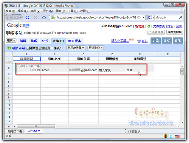Click the 登出 link
This screenshot has height=143, width=189.
[x=179, y=26]
